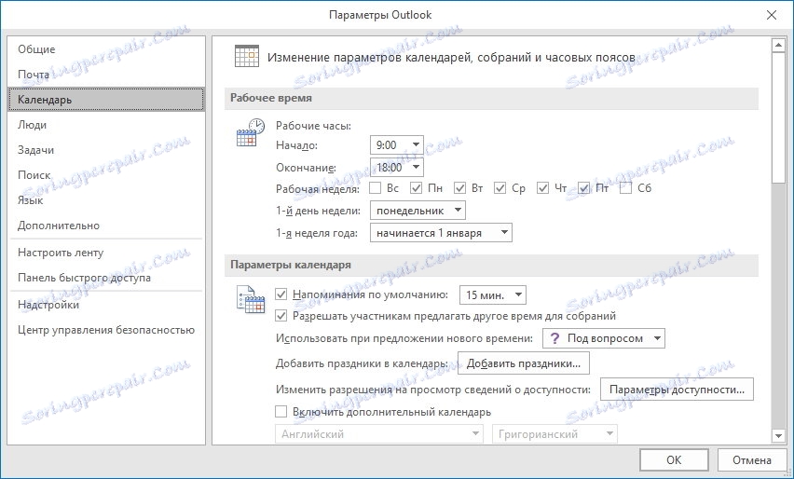Open Надстройки category
Viewport: 794px width, 479px height.
pos(106,305)
